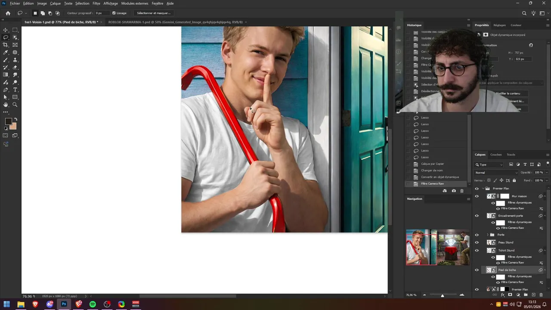Select the Horizontal Type tool

click(15, 90)
